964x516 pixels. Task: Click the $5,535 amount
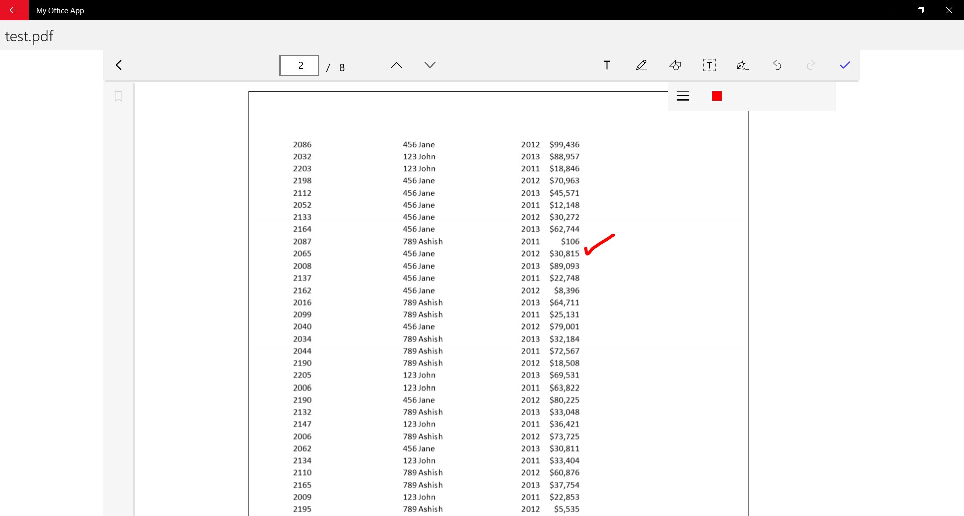[x=567, y=509]
